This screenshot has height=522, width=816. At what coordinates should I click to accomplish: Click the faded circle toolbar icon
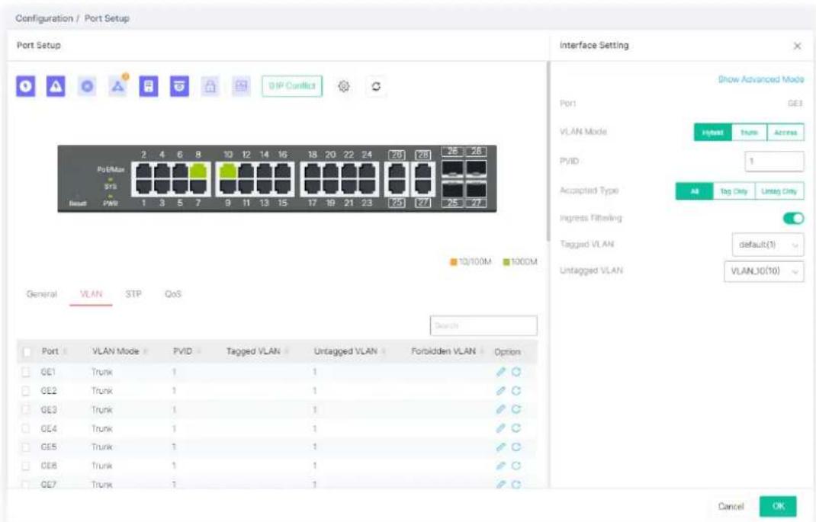pos(87,86)
